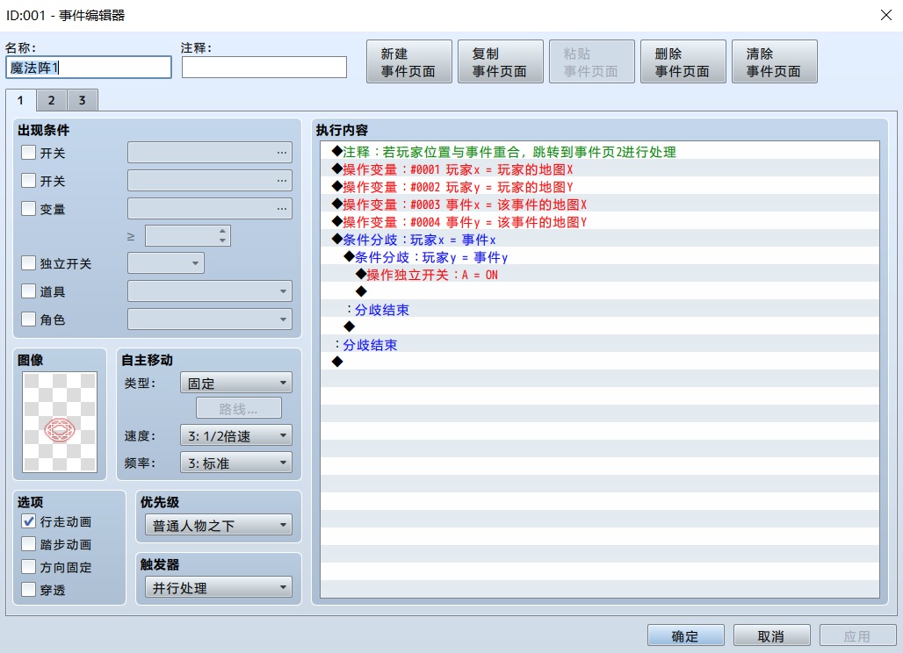This screenshot has height=653, width=903.
Task: Select the command line '#0002 玩家y = 玩家的地图Y'
Action: 599,187
